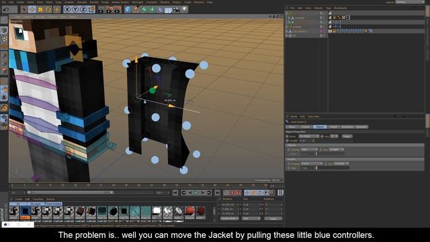430x242 pixels.
Task: Click the top-right blue jacket controller
Action: [204, 65]
